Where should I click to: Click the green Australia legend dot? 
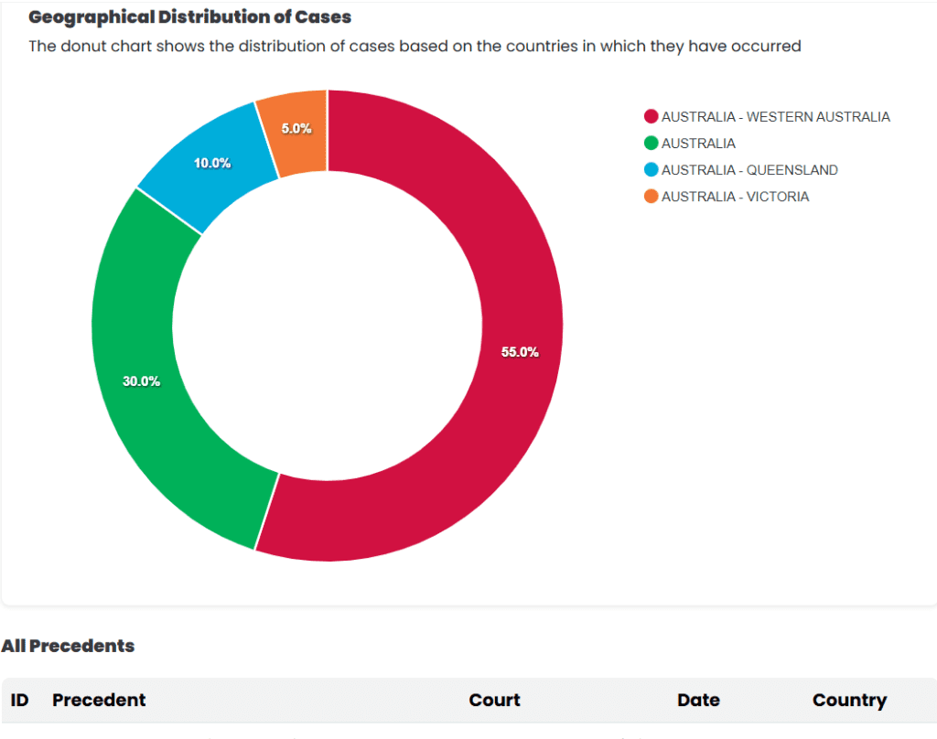coord(651,144)
